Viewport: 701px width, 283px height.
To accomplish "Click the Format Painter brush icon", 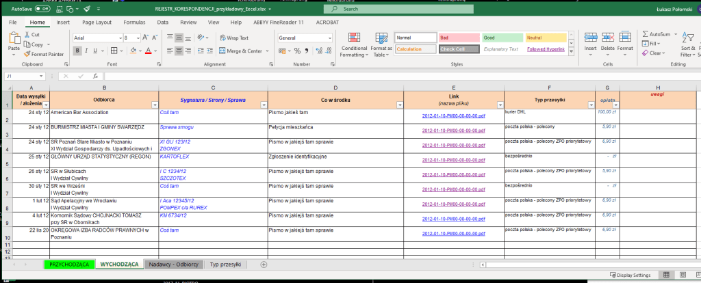I will coord(27,54).
